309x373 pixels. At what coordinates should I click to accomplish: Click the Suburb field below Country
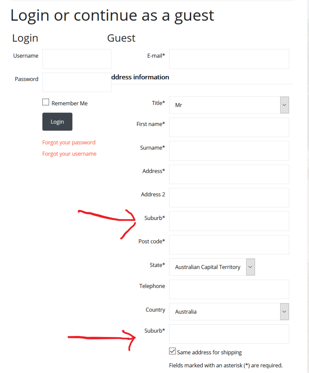(229, 334)
